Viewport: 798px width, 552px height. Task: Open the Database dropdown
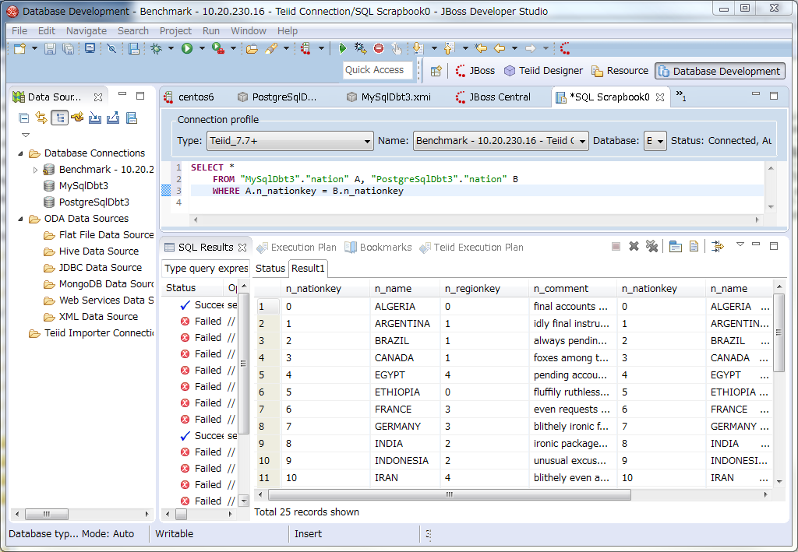coord(655,141)
